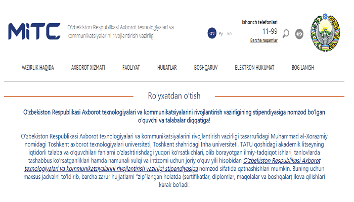Screen dimensions: 354x202
Task: Click the 11-99 hotline number
Action: (x=263, y=31)
